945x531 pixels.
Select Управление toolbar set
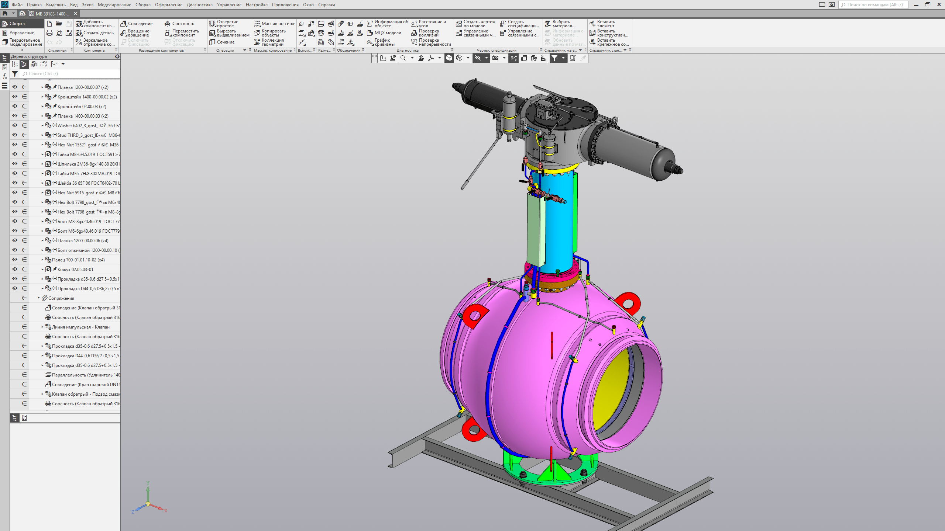[22, 33]
